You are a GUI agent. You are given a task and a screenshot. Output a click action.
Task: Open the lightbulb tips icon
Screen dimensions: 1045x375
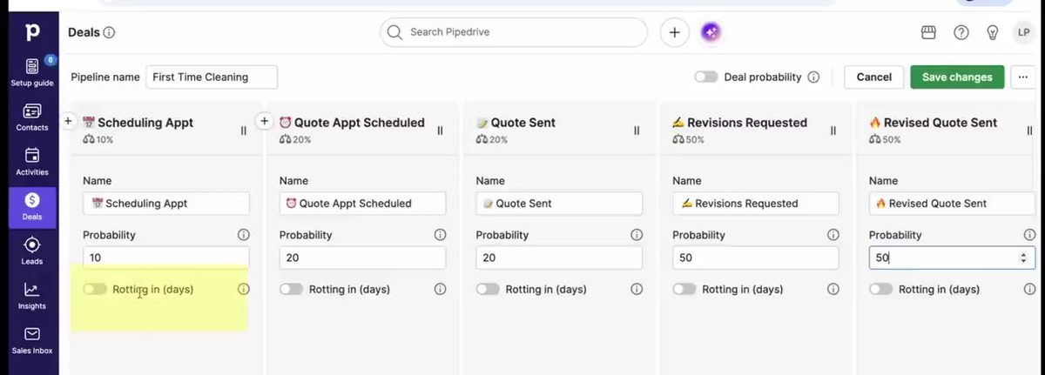tap(992, 32)
